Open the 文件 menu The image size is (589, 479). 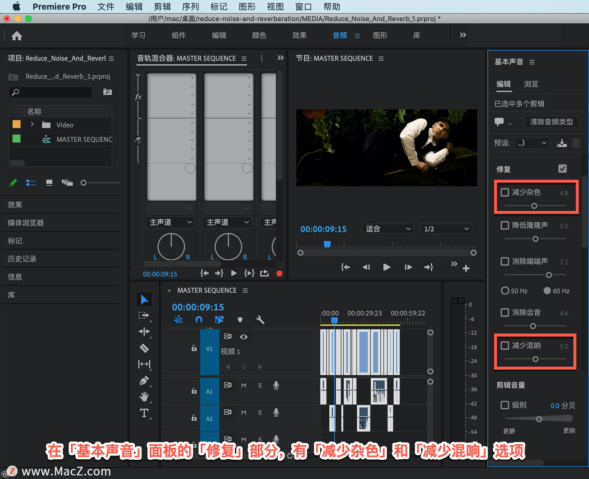click(x=106, y=6)
